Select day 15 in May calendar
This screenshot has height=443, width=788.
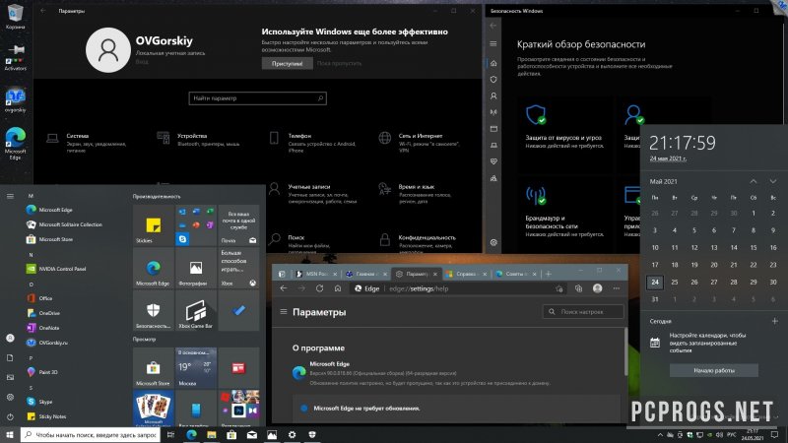tap(754, 248)
